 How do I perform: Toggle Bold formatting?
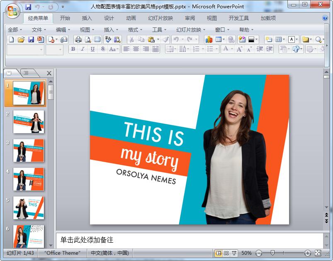click(x=73, y=49)
